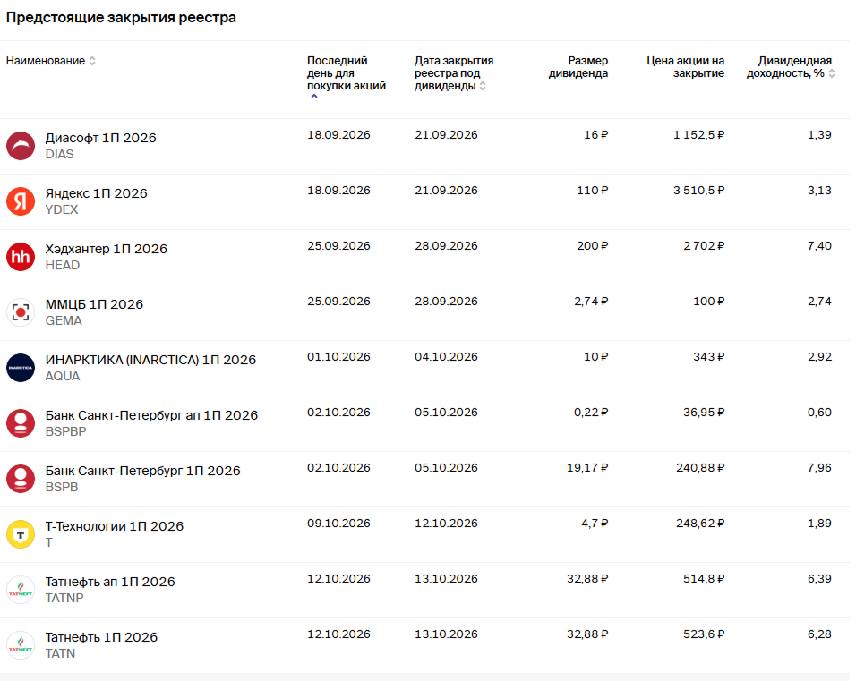
Task: Sort by Дивидендная доходность arrows
Action: [x=832, y=73]
